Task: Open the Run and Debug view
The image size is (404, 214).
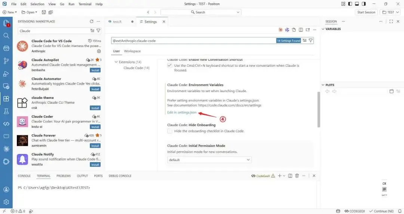Action: tap(6, 74)
